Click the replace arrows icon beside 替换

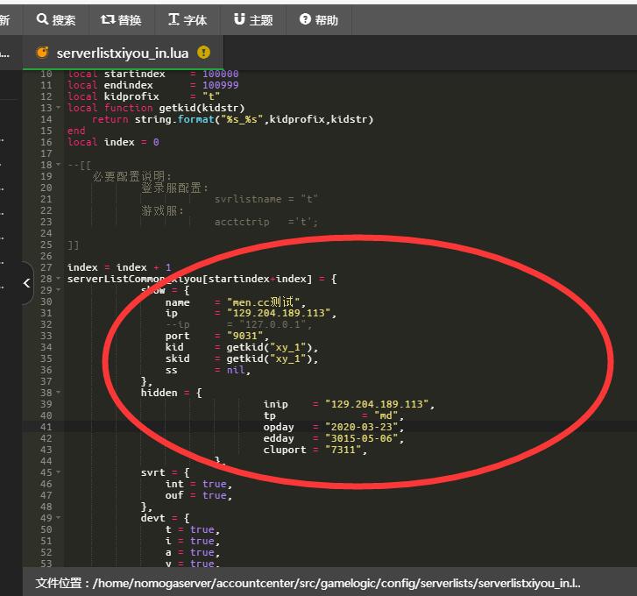click(107, 19)
